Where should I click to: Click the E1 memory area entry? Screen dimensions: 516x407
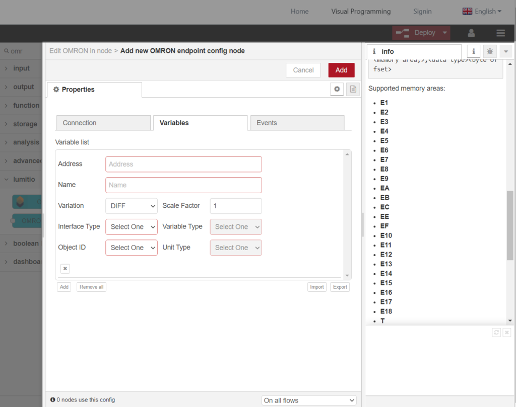(x=384, y=103)
